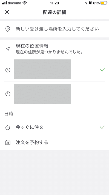Tap the navigation arrow icon for current location
The height and width of the screenshot is (195, 109).
(8, 49)
